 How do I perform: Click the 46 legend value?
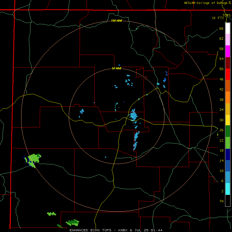221,79
